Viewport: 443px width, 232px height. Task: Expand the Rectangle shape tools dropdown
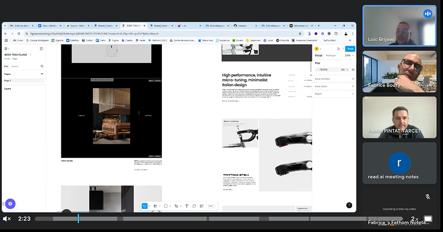click(x=170, y=206)
